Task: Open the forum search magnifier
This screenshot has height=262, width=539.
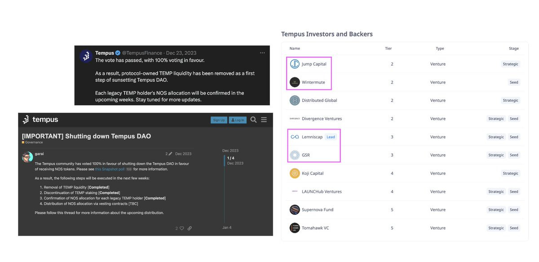Action: pyautogui.click(x=253, y=120)
